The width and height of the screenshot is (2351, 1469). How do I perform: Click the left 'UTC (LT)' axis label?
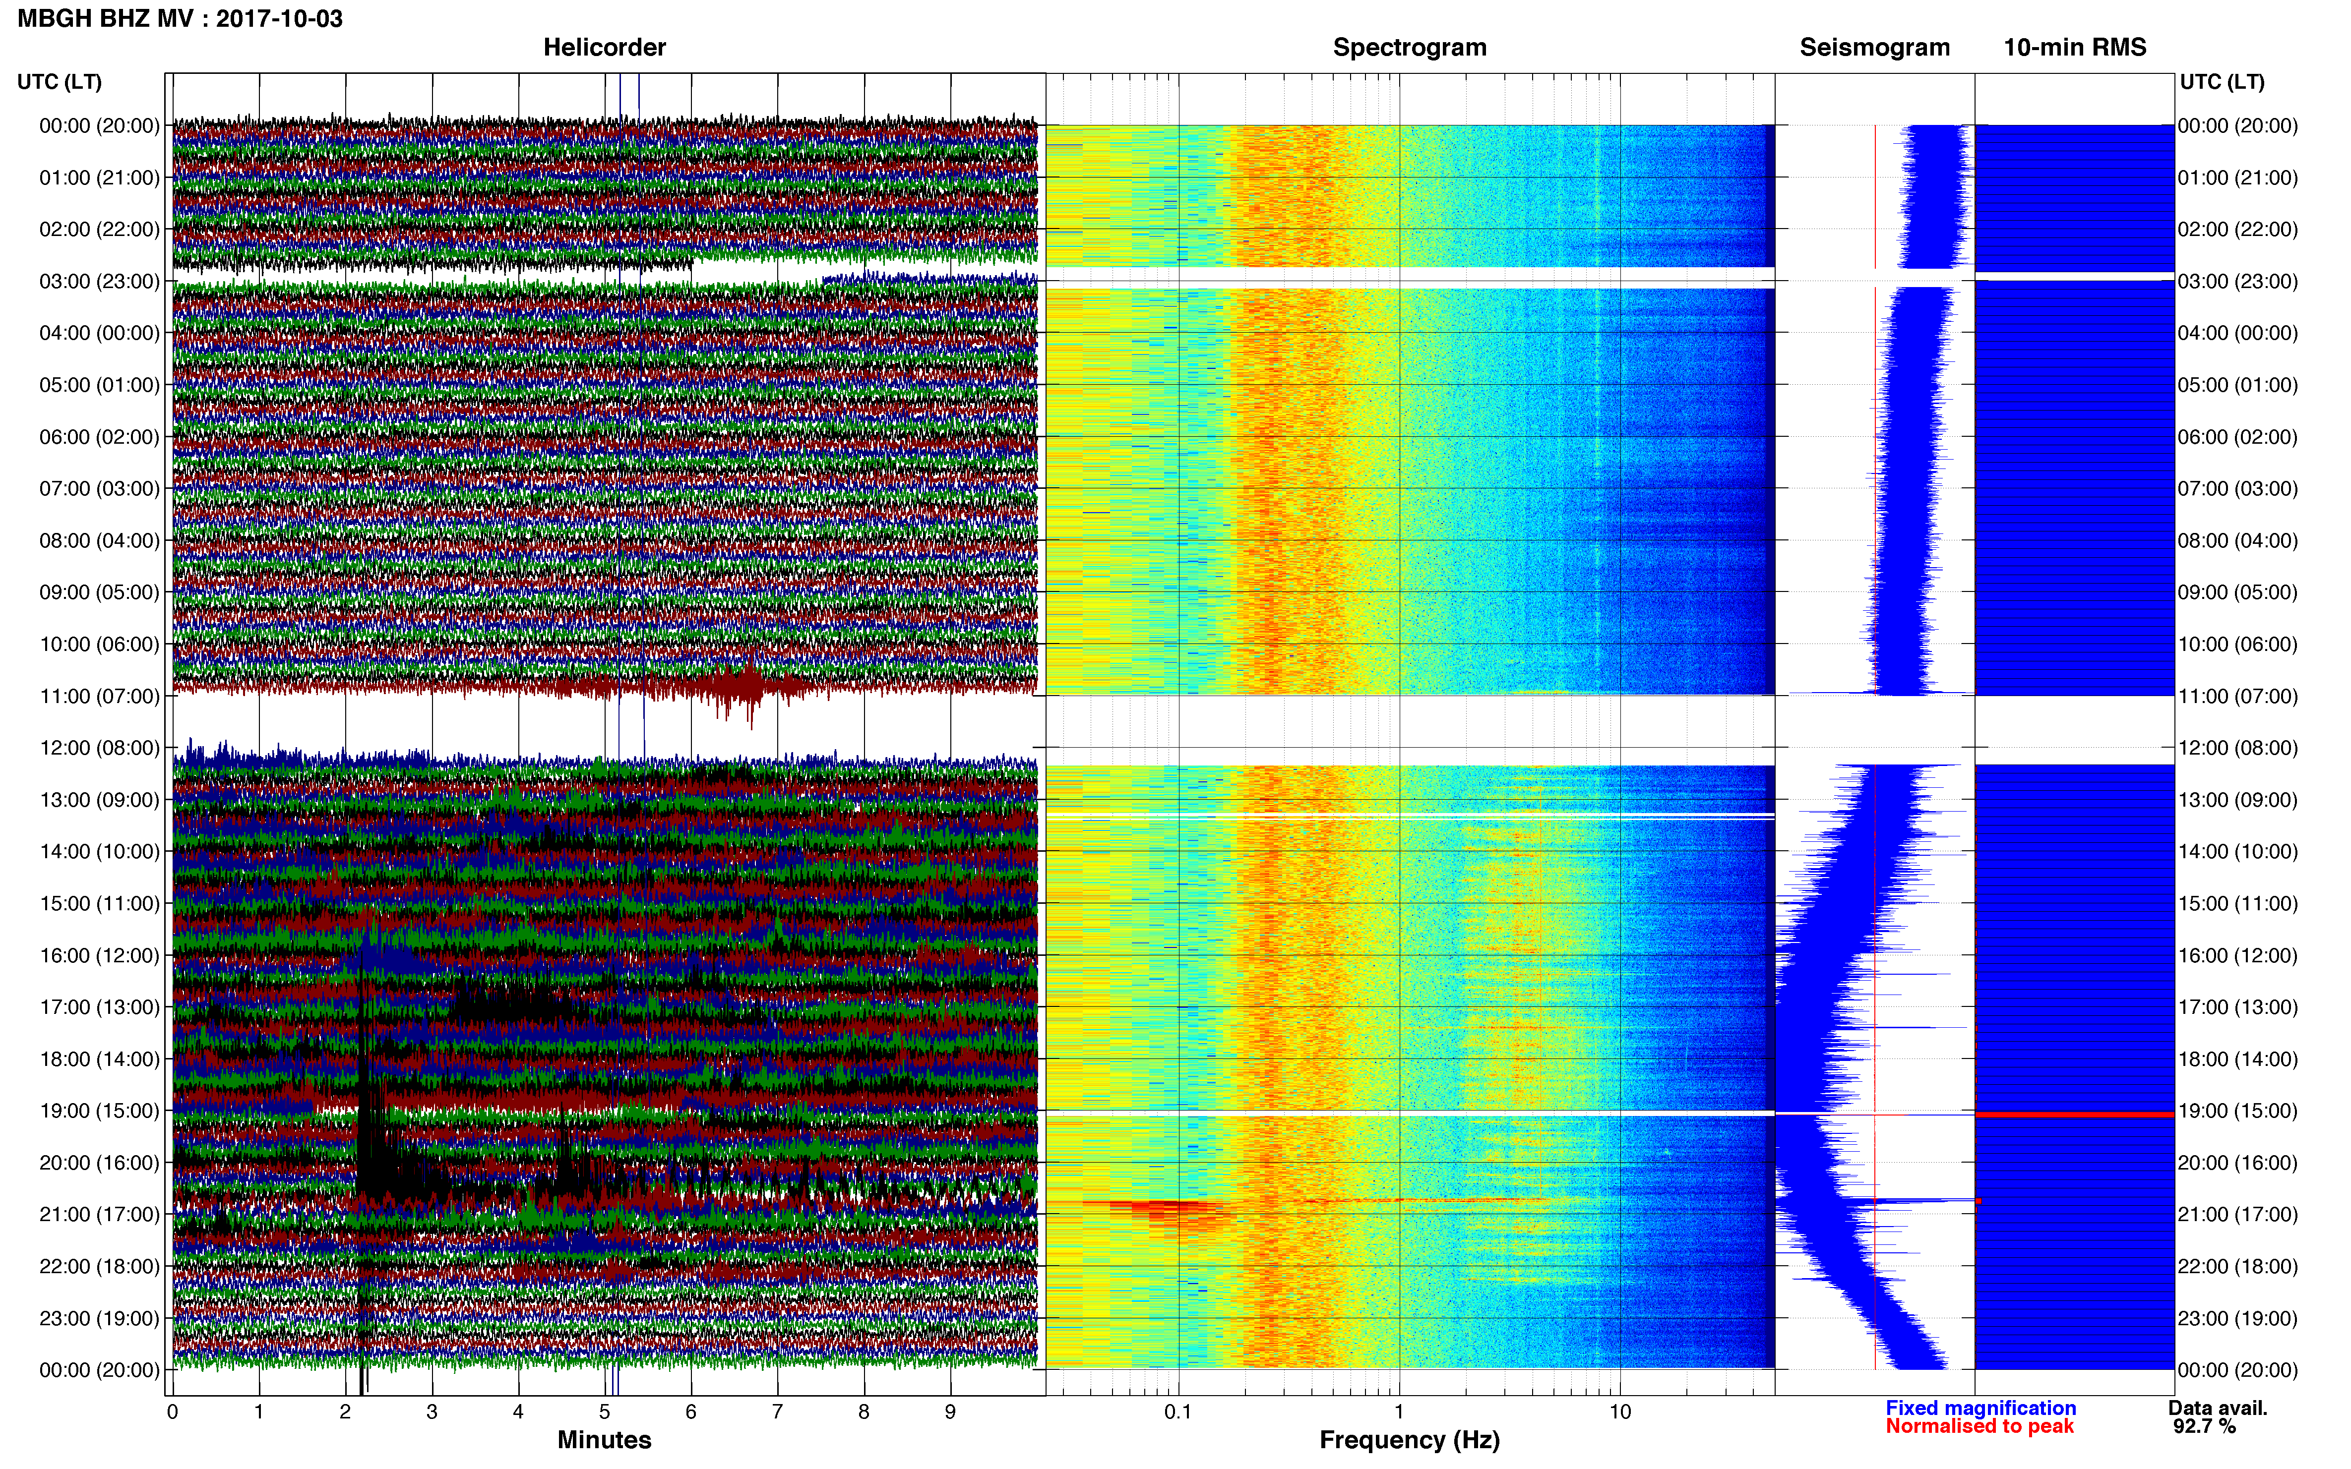(60, 82)
